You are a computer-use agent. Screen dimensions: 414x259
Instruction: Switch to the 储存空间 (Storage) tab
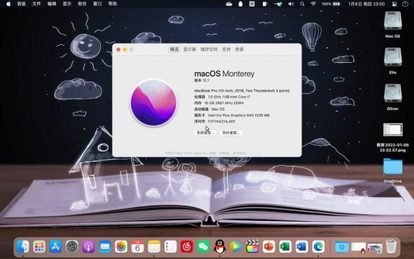point(209,50)
